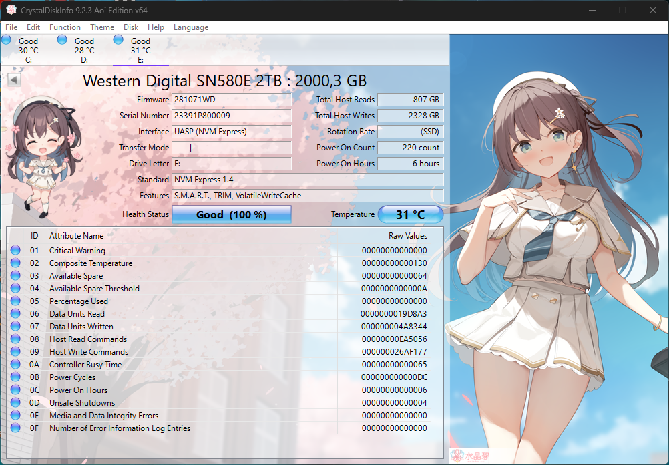Click the status orb for Media and Data Integrity Errors

(x=15, y=416)
